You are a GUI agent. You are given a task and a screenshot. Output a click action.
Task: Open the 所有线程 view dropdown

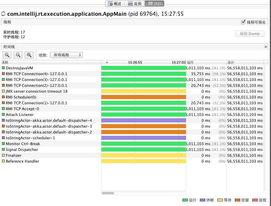[66, 55]
